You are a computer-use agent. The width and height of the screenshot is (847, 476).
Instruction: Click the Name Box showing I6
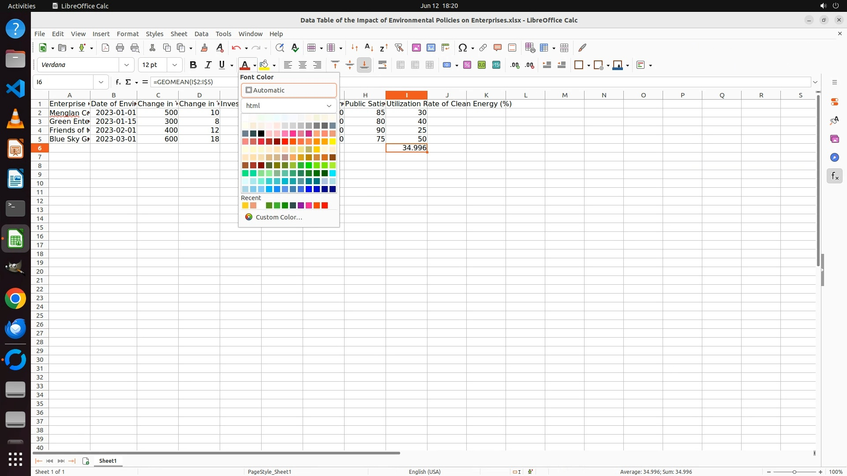pos(64,82)
